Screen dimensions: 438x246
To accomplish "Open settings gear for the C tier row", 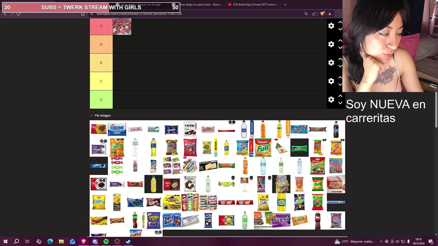I will click(x=331, y=81).
